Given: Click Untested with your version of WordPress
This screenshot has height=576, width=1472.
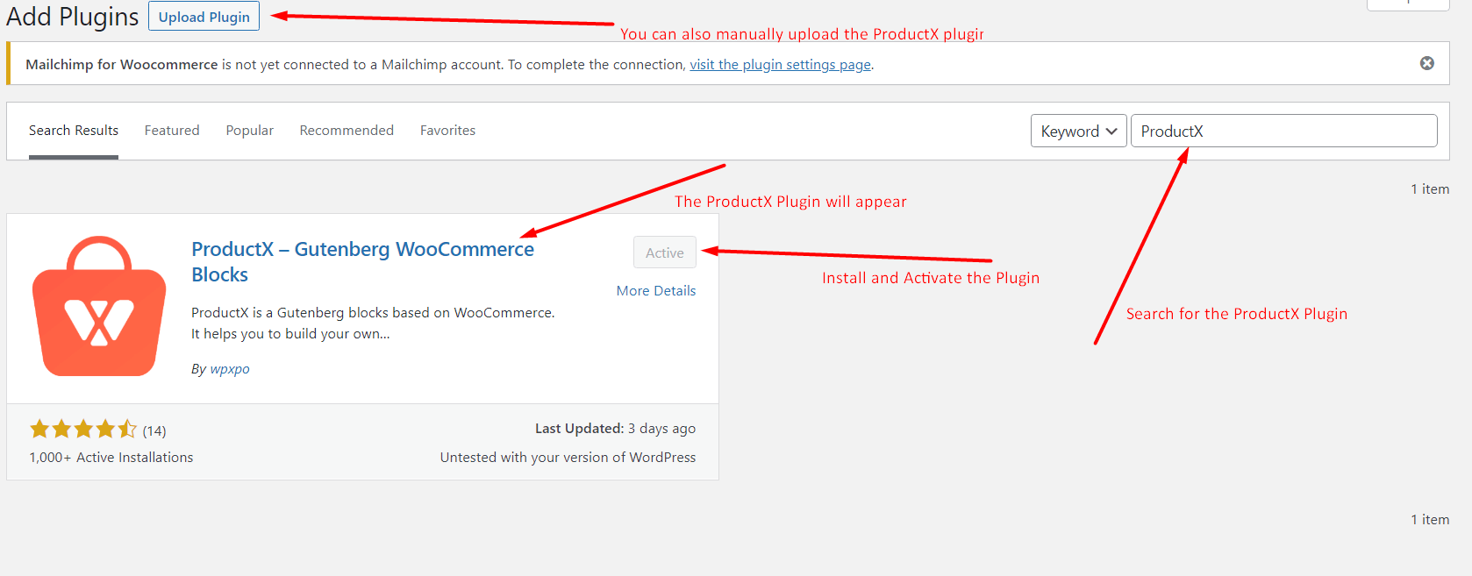Looking at the screenshot, I should (x=568, y=458).
